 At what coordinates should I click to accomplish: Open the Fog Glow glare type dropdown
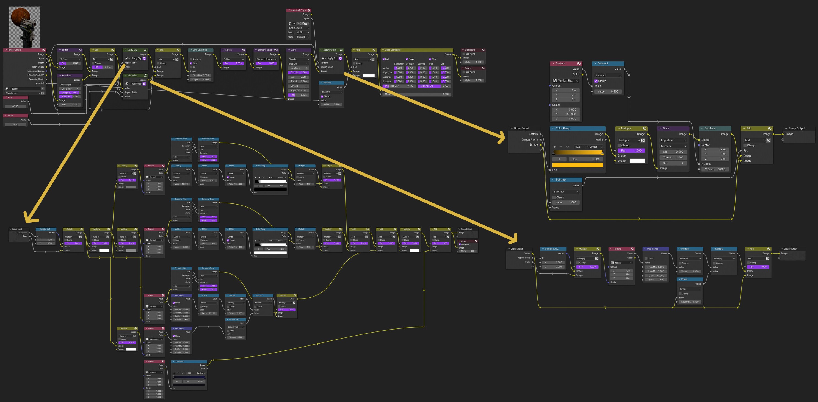[x=673, y=140]
